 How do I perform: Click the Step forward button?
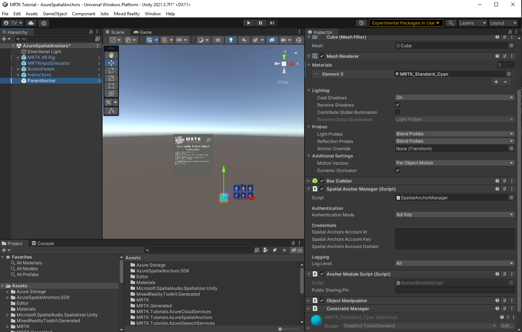[272, 23]
